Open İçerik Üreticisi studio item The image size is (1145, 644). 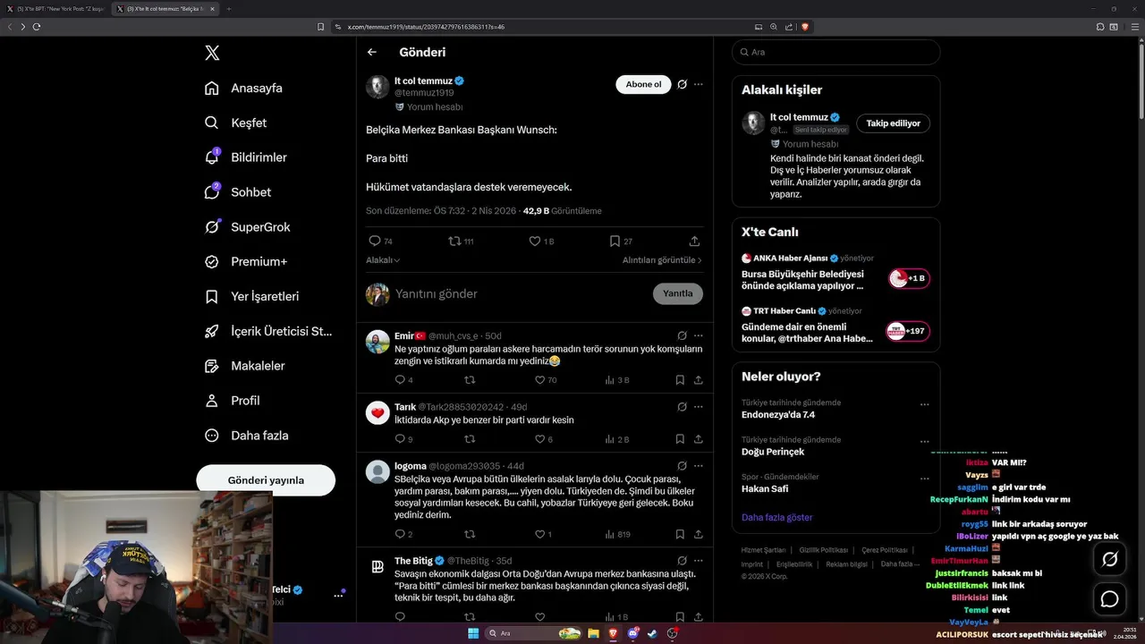[x=268, y=331]
